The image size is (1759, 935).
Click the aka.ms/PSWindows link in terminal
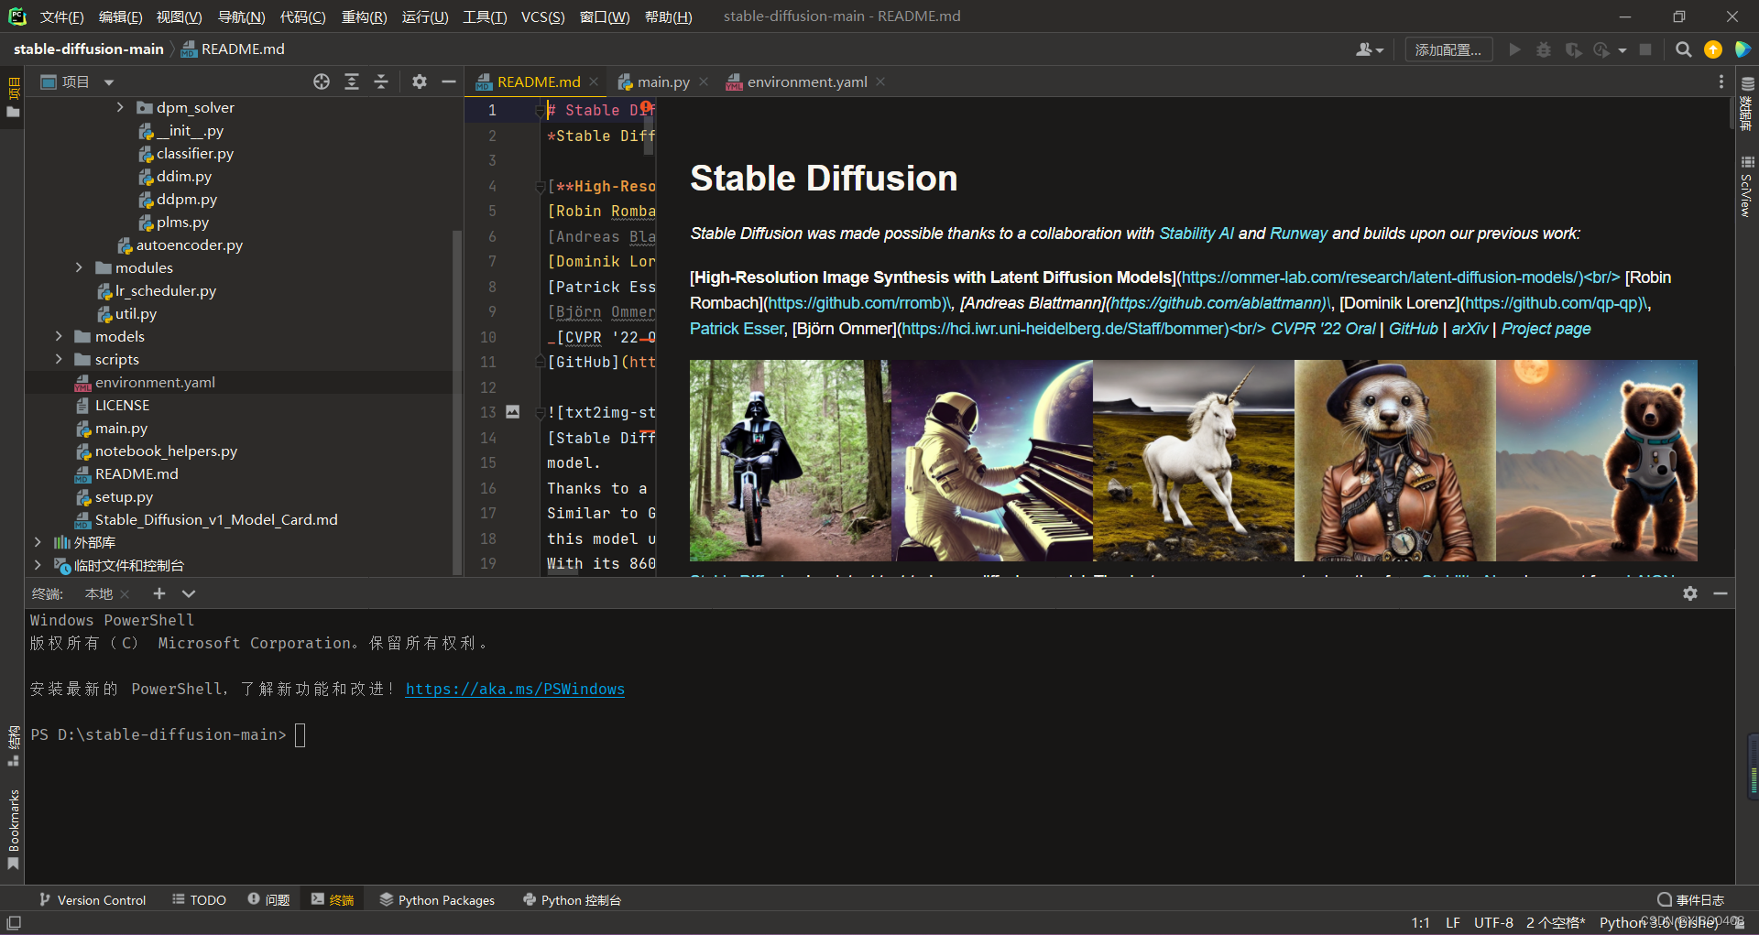point(515,689)
